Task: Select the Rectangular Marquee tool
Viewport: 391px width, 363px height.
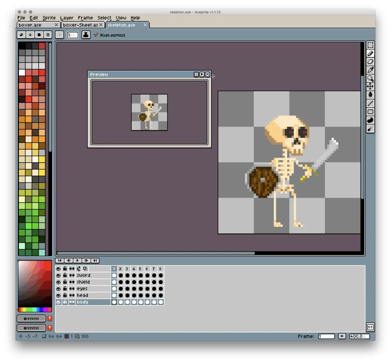Action: pos(370,45)
